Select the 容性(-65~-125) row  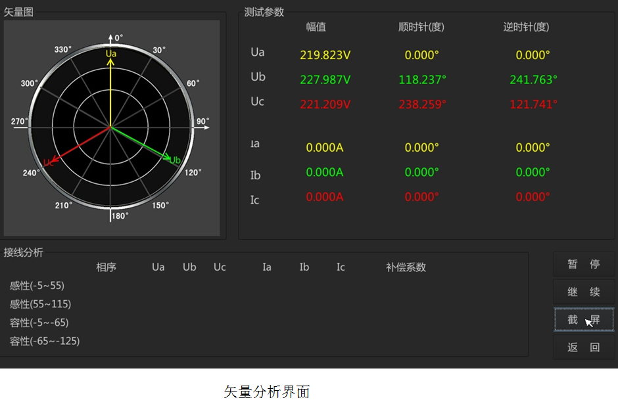pyautogui.click(x=45, y=341)
